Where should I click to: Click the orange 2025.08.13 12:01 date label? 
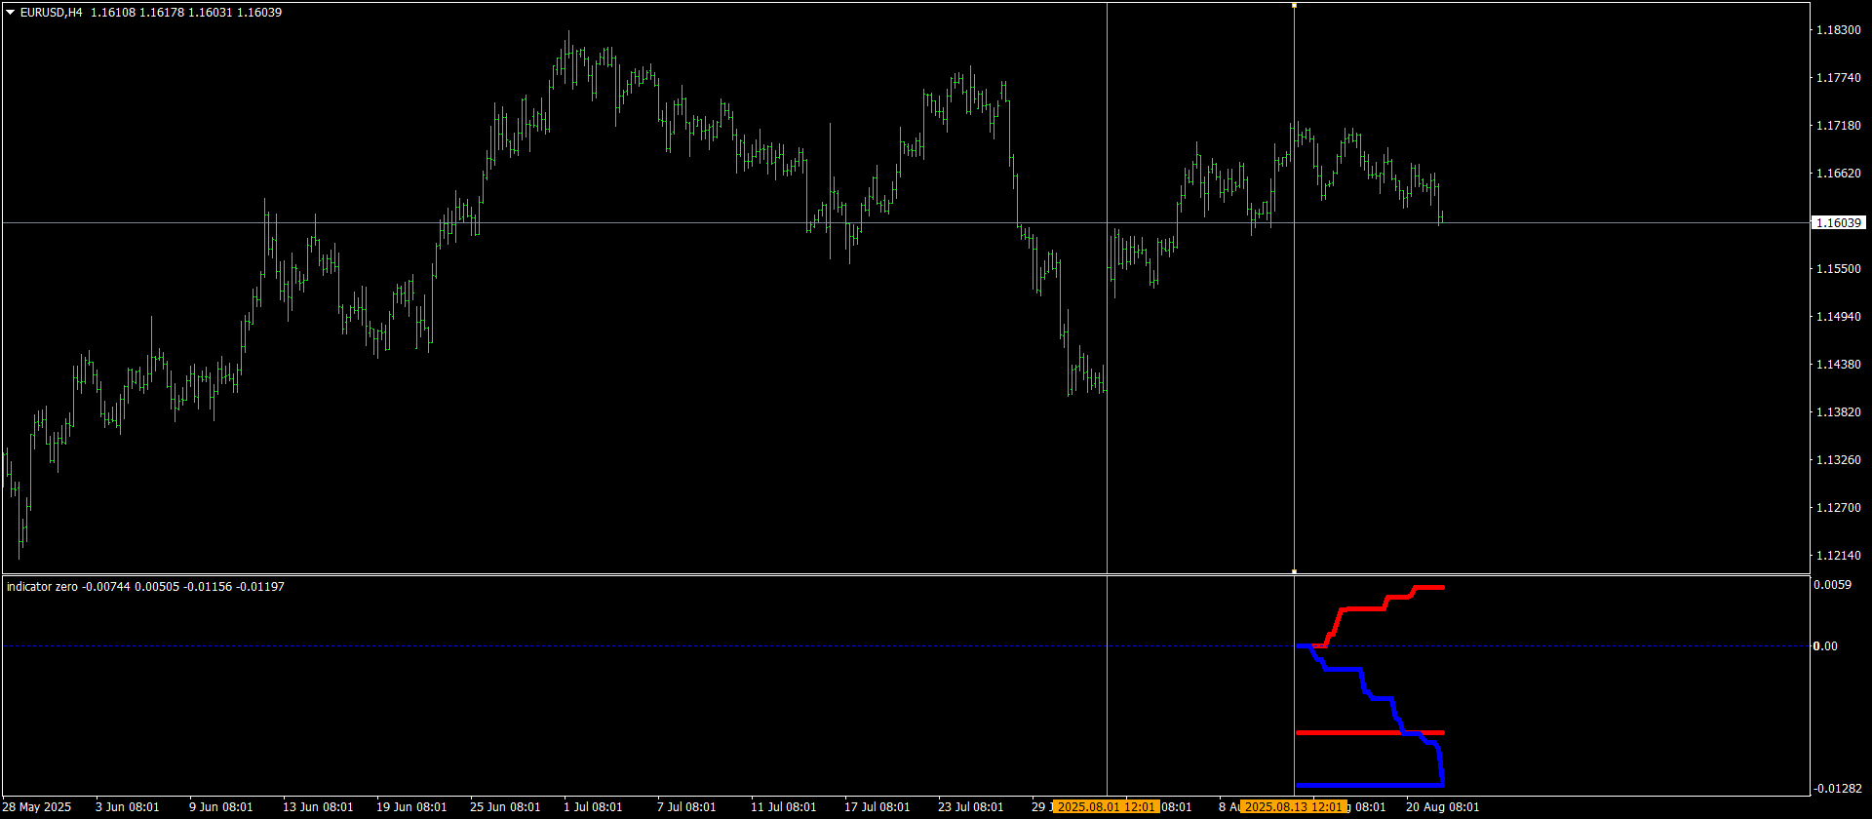coord(1294,807)
